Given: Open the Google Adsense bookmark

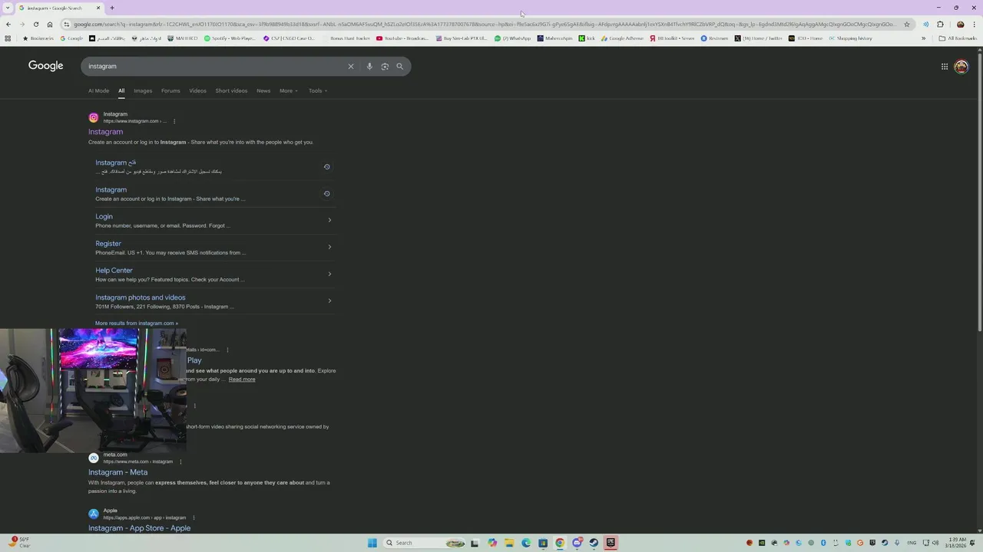Looking at the screenshot, I should (623, 38).
